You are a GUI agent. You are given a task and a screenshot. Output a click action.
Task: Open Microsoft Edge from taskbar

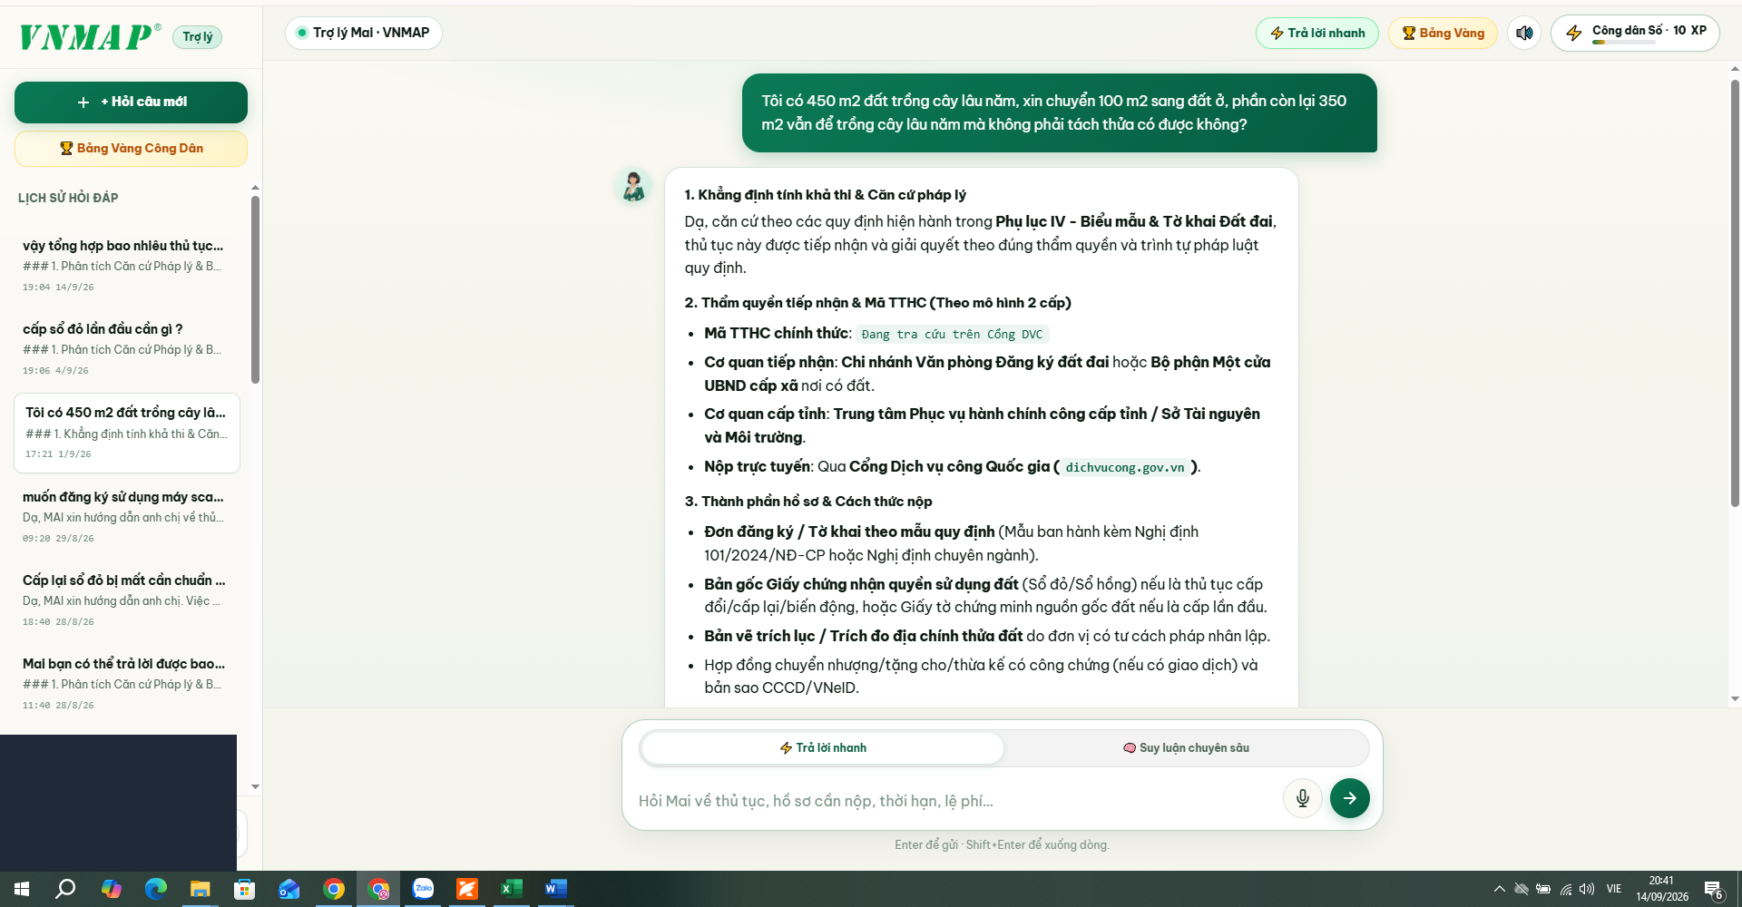[x=156, y=889]
